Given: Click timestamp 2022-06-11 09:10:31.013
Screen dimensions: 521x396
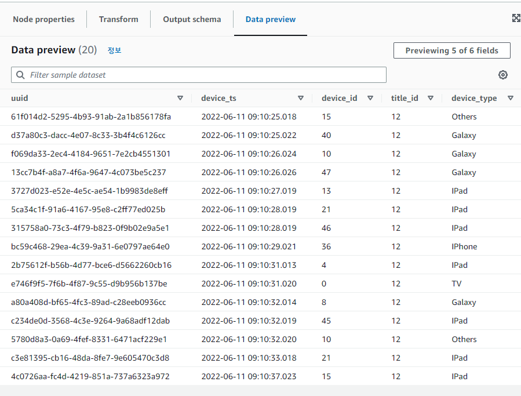Looking at the screenshot, I should (x=249, y=266).
